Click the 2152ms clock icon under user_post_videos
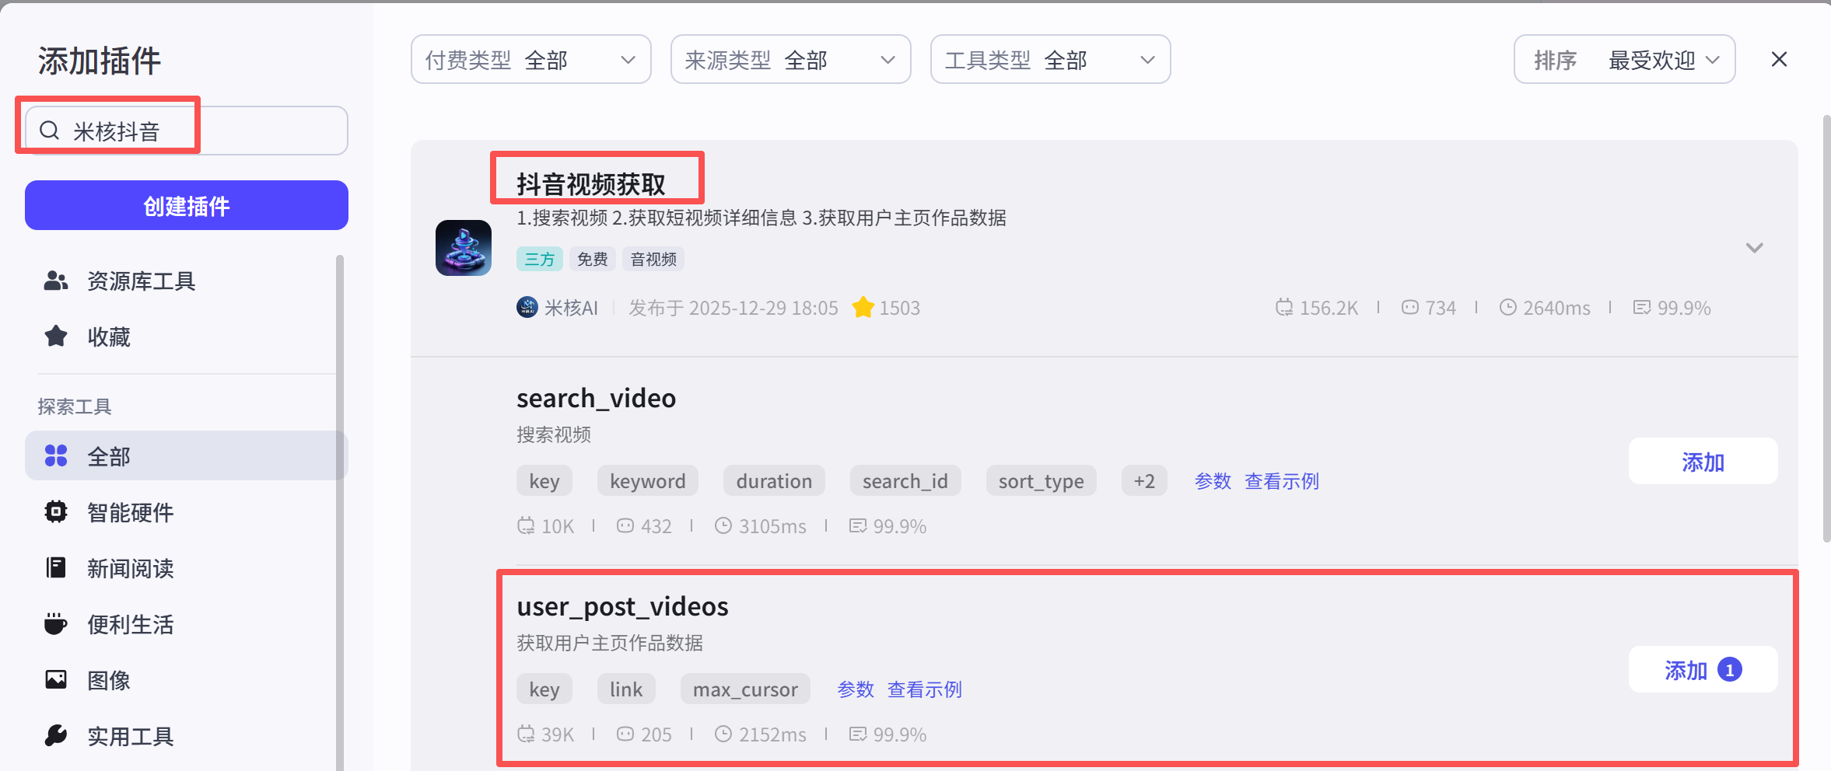Viewport: 1831px width, 771px height. (x=723, y=734)
